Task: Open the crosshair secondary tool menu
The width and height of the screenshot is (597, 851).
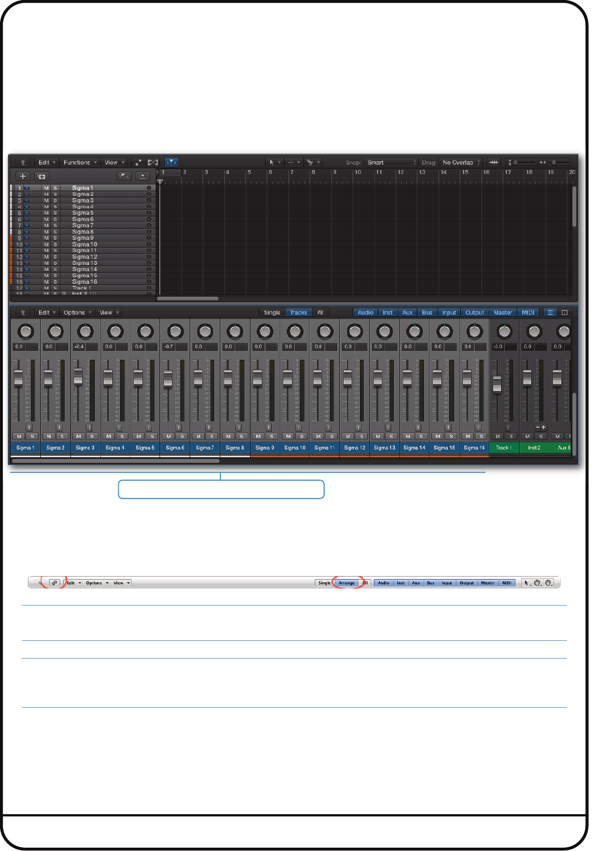Action: (x=293, y=162)
